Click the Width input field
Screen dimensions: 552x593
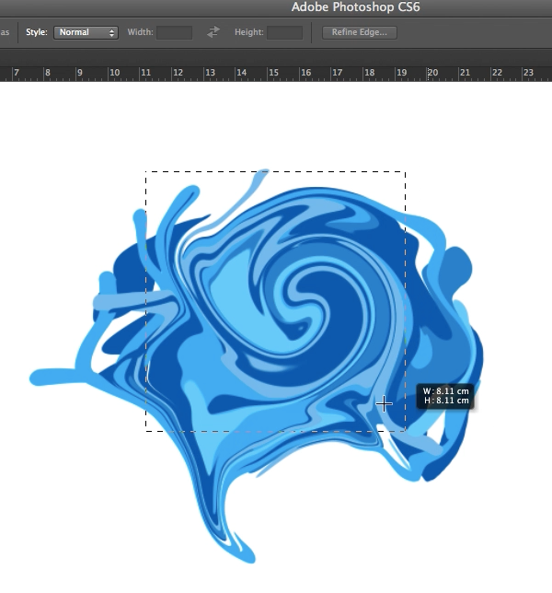click(174, 32)
